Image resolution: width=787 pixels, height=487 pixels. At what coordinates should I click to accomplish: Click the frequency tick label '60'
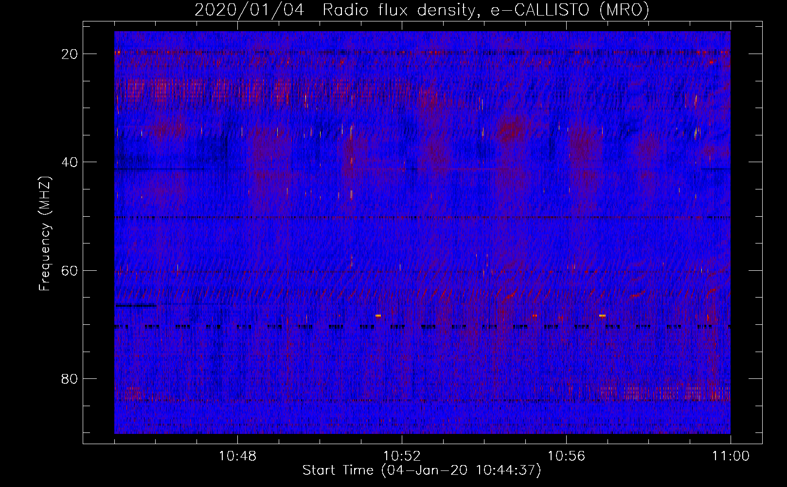[70, 270]
